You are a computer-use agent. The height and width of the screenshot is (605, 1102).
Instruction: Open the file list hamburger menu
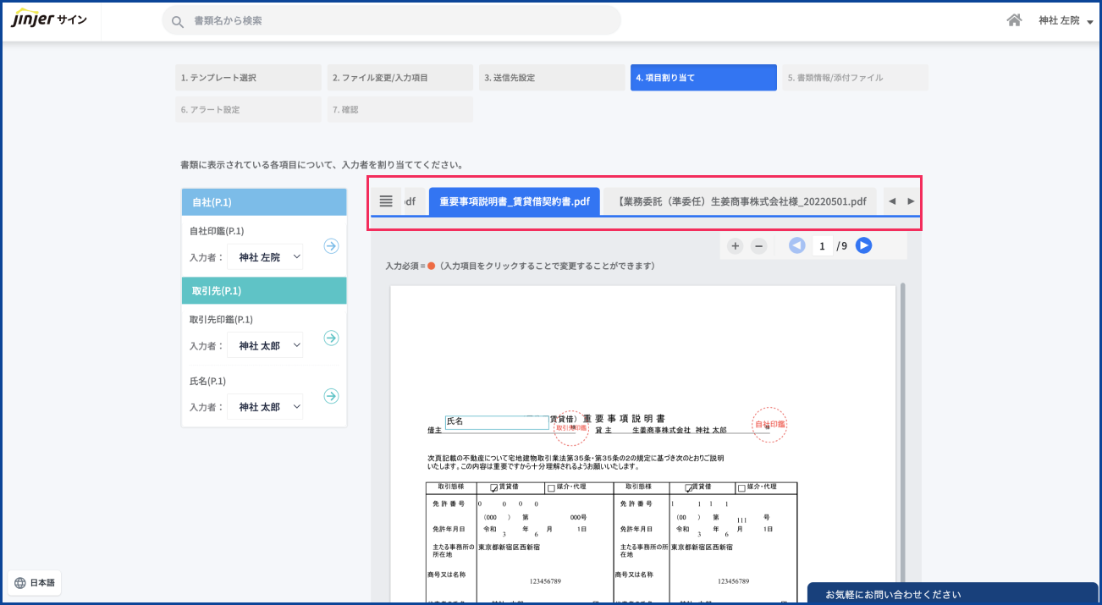pyautogui.click(x=386, y=201)
